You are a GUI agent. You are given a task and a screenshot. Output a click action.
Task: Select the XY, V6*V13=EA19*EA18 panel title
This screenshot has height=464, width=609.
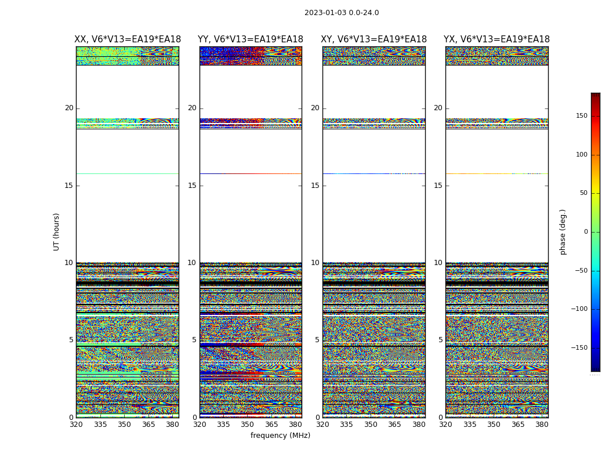pos(374,39)
